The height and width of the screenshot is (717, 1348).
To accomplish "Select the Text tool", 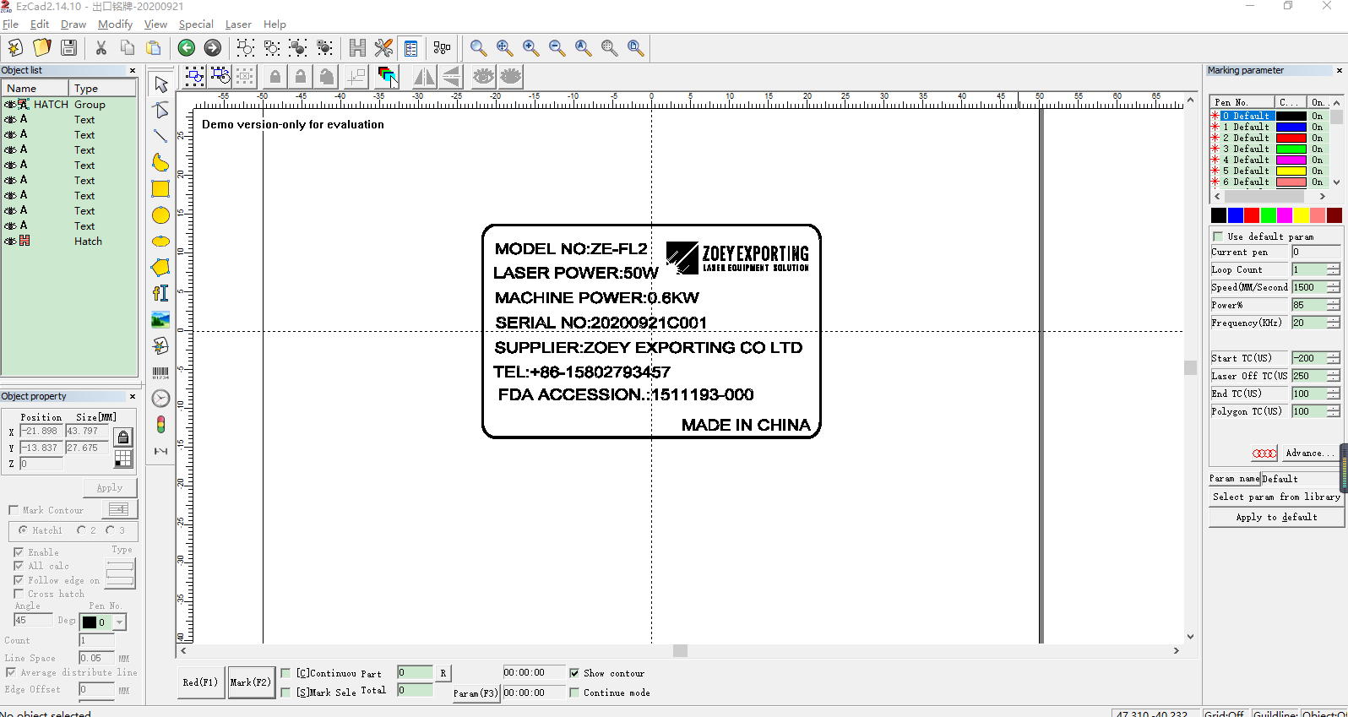I will click(x=160, y=294).
